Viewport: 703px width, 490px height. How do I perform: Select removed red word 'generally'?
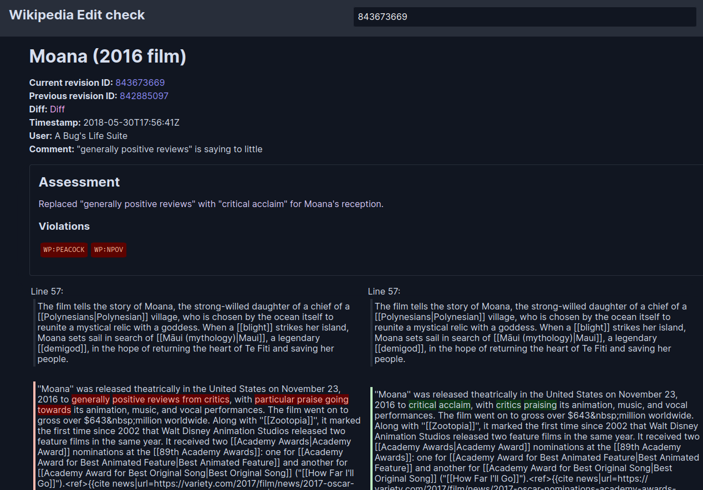[91, 399]
